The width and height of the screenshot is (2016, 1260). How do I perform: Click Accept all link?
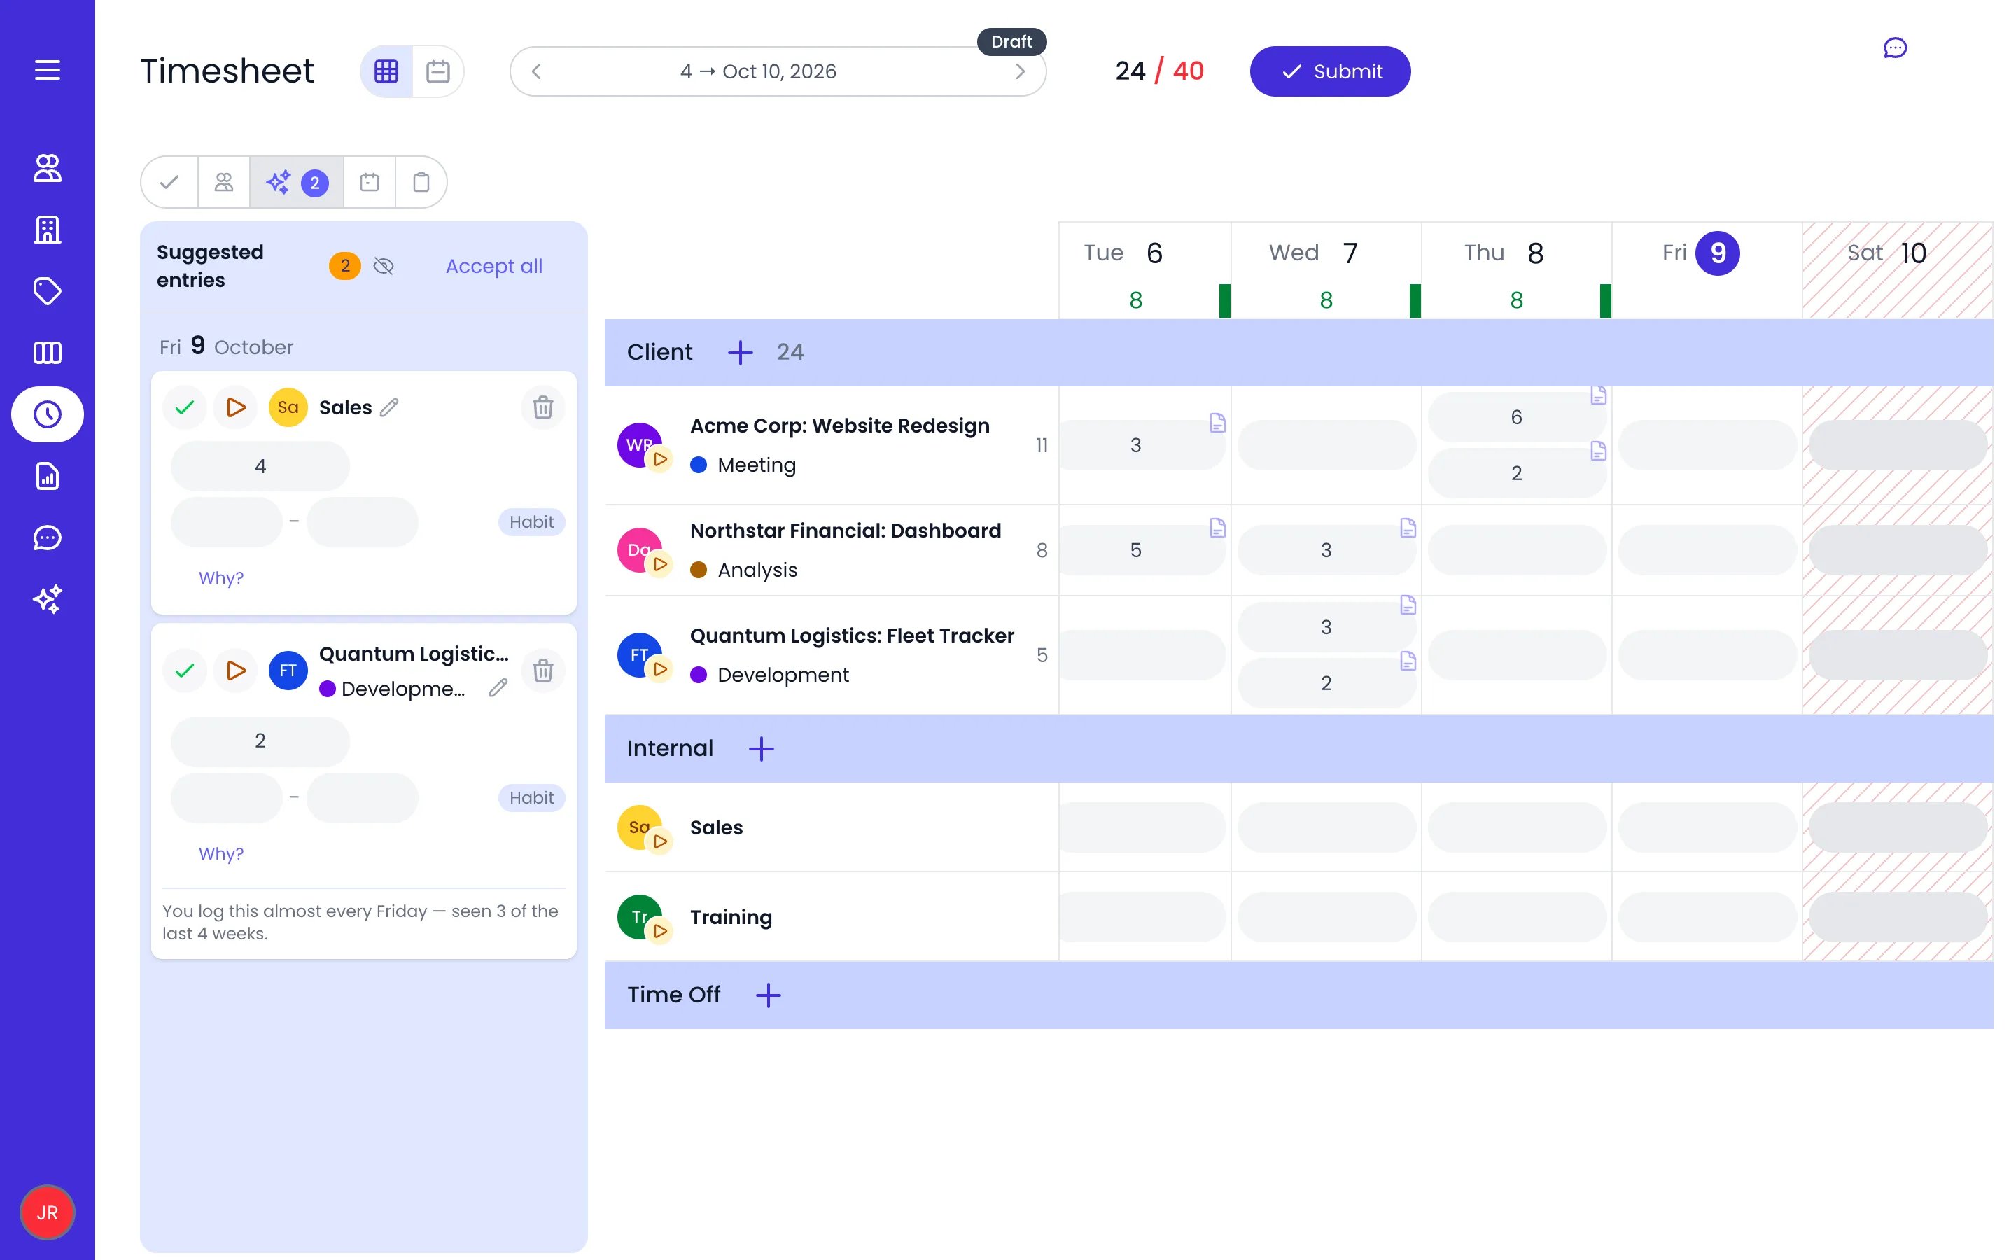click(x=494, y=266)
